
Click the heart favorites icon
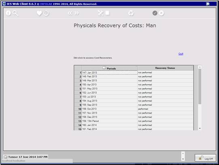click(39, 13)
